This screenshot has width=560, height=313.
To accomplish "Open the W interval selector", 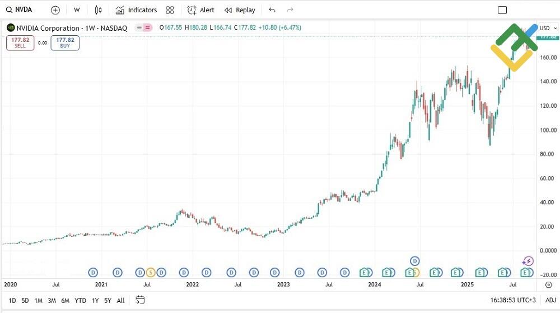I will (77, 10).
